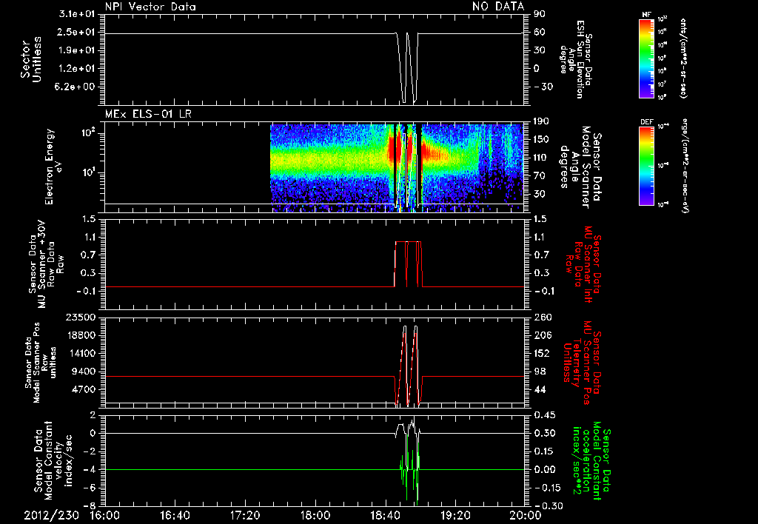Click the 16:40 time axis label

coord(175,515)
